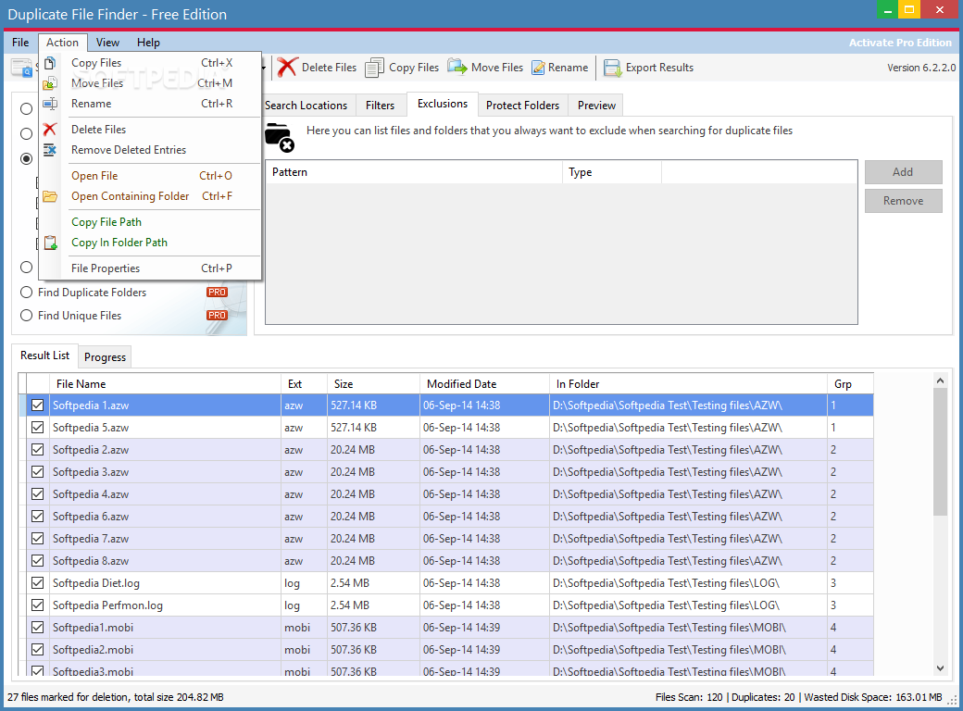Toggle checkbox for Softpedia 2.azw

(x=37, y=449)
